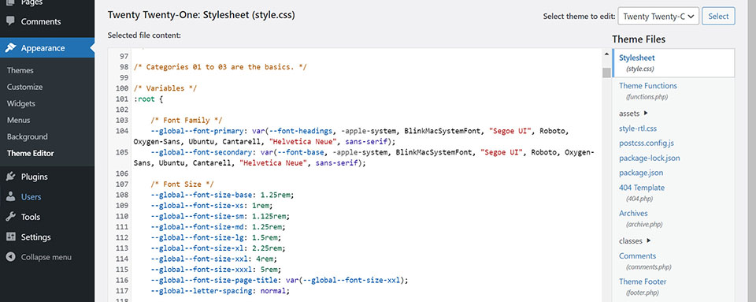Click the Plugins plug icon
This screenshot has height=302, width=756.
click(10, 177)
